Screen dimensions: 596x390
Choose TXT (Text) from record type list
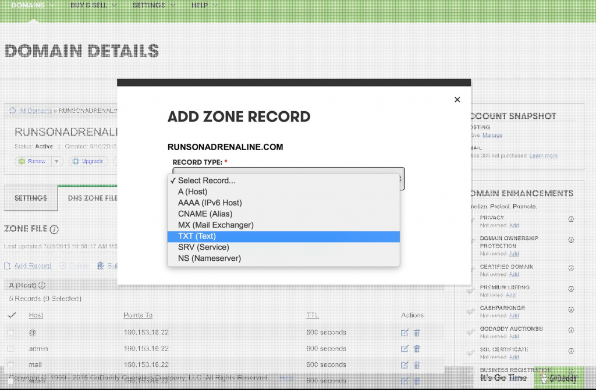(283, 236)
